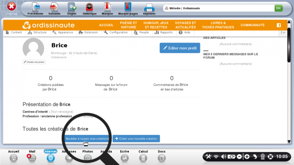This screenshot has width=294, height=165.
Task: Click the Wi-Fi icon in tray
Action: click(x=216, y=156)
